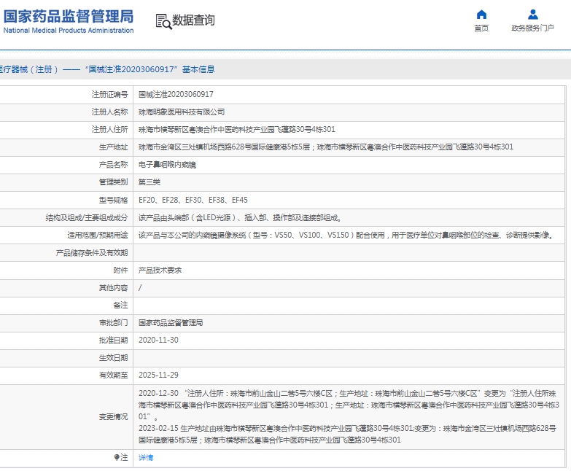This screenshot has width=571, height=471.
Task: Click the 生产地址 address value
Action: pos(326,147)
